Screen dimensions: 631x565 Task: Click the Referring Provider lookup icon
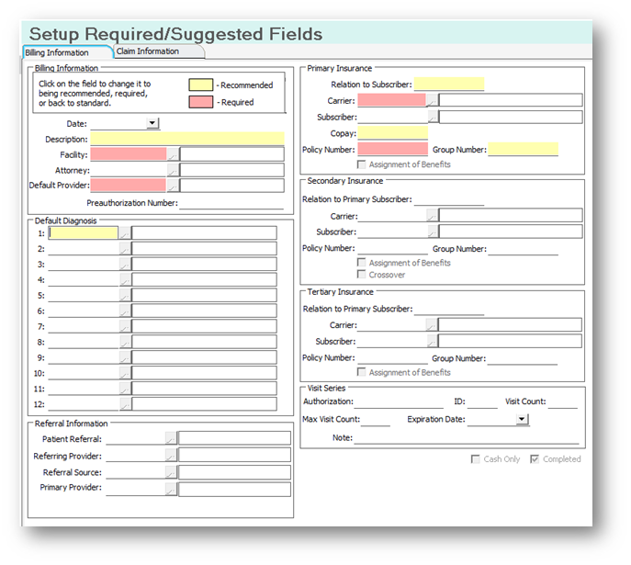click(x=171, y=457)
